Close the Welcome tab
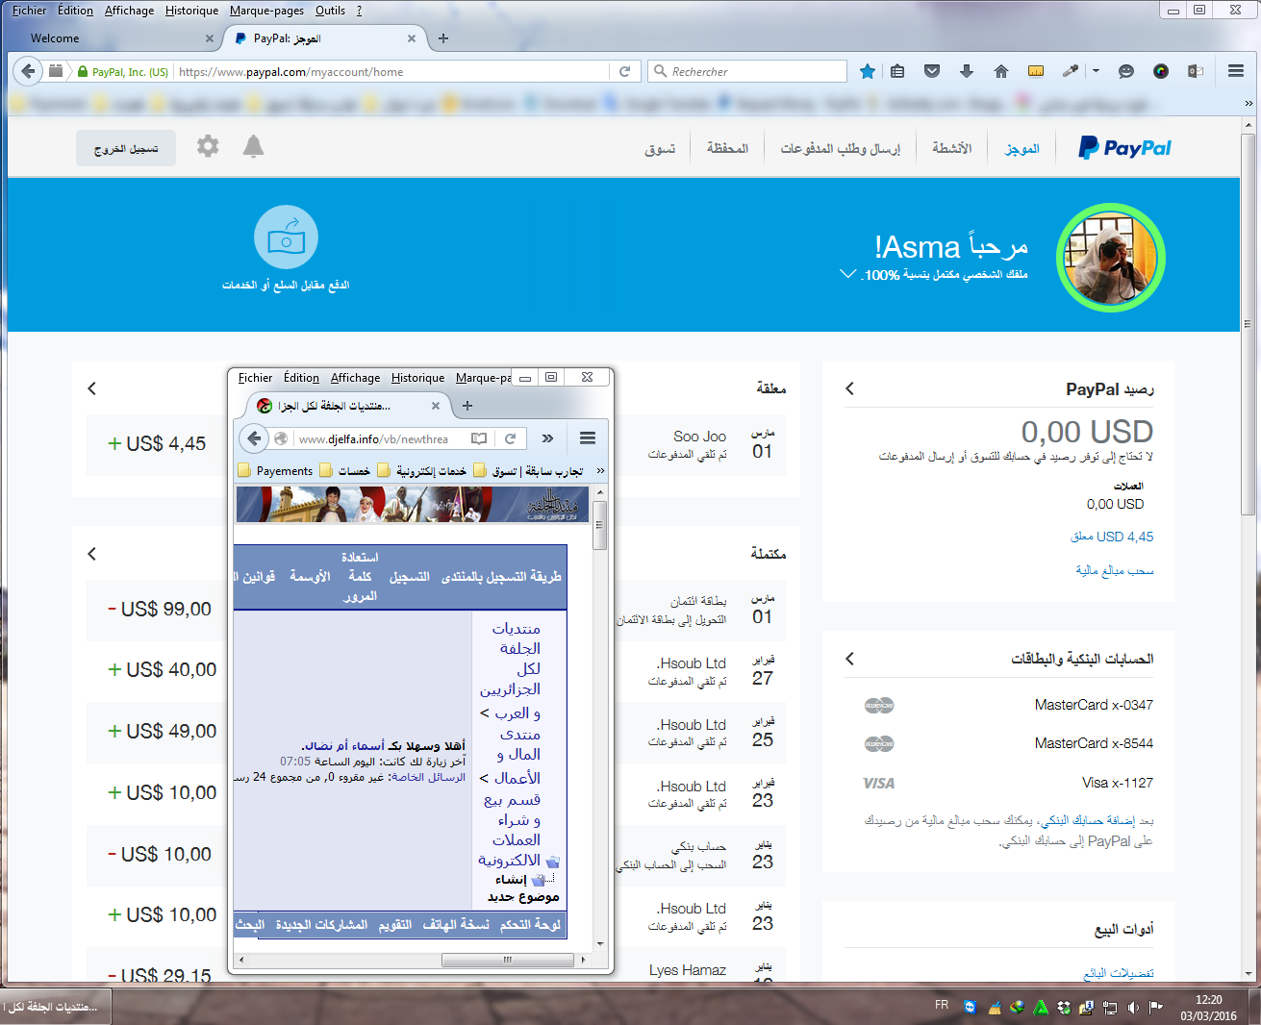 [210, 38]
